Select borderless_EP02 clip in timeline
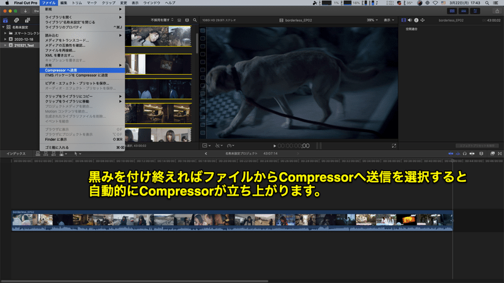This screenshot has width=504, height=283. click(232, 221)
